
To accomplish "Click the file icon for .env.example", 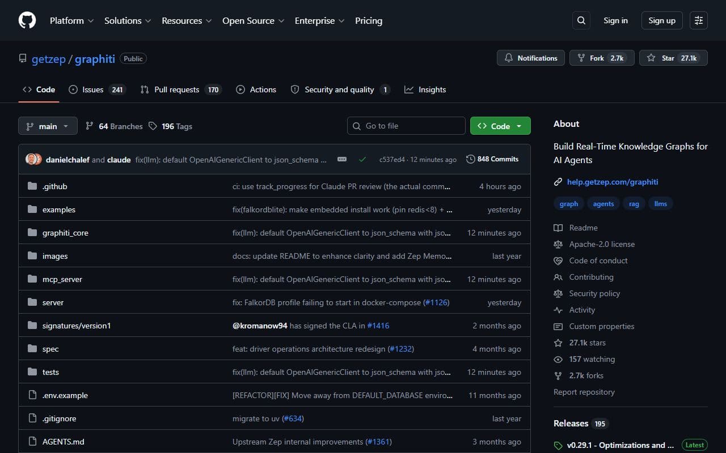I will tap(32, 395).
